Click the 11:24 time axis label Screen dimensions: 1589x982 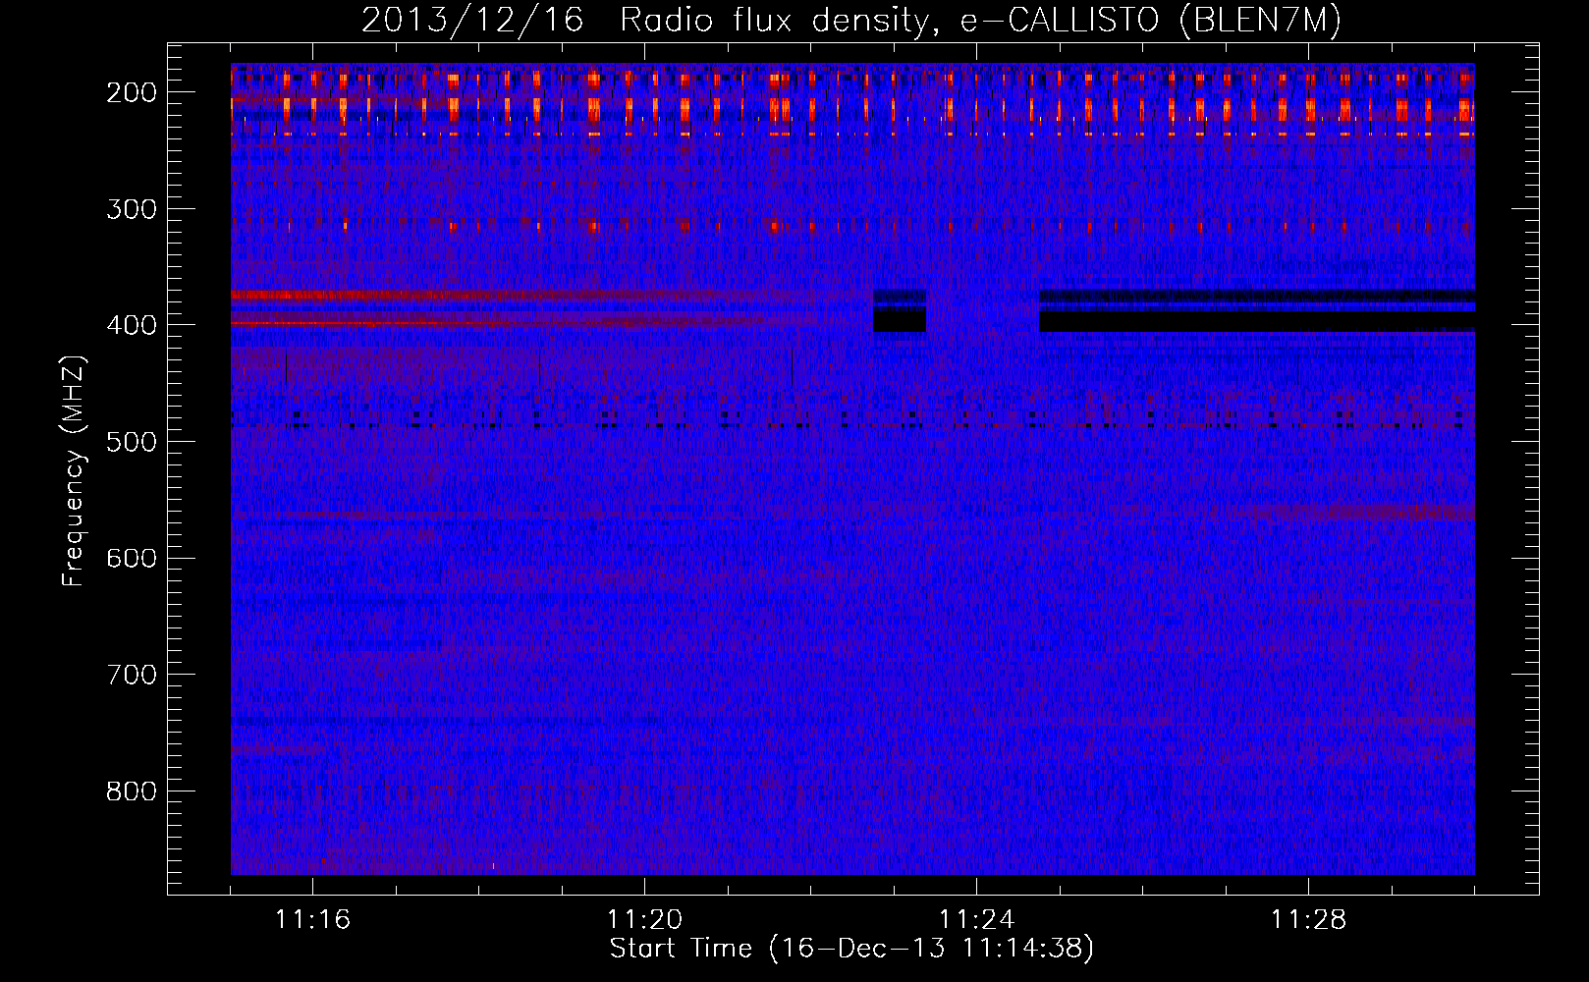[x=976, y=920]
